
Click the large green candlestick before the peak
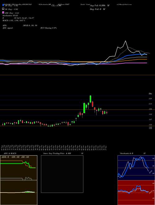[84, 108]
